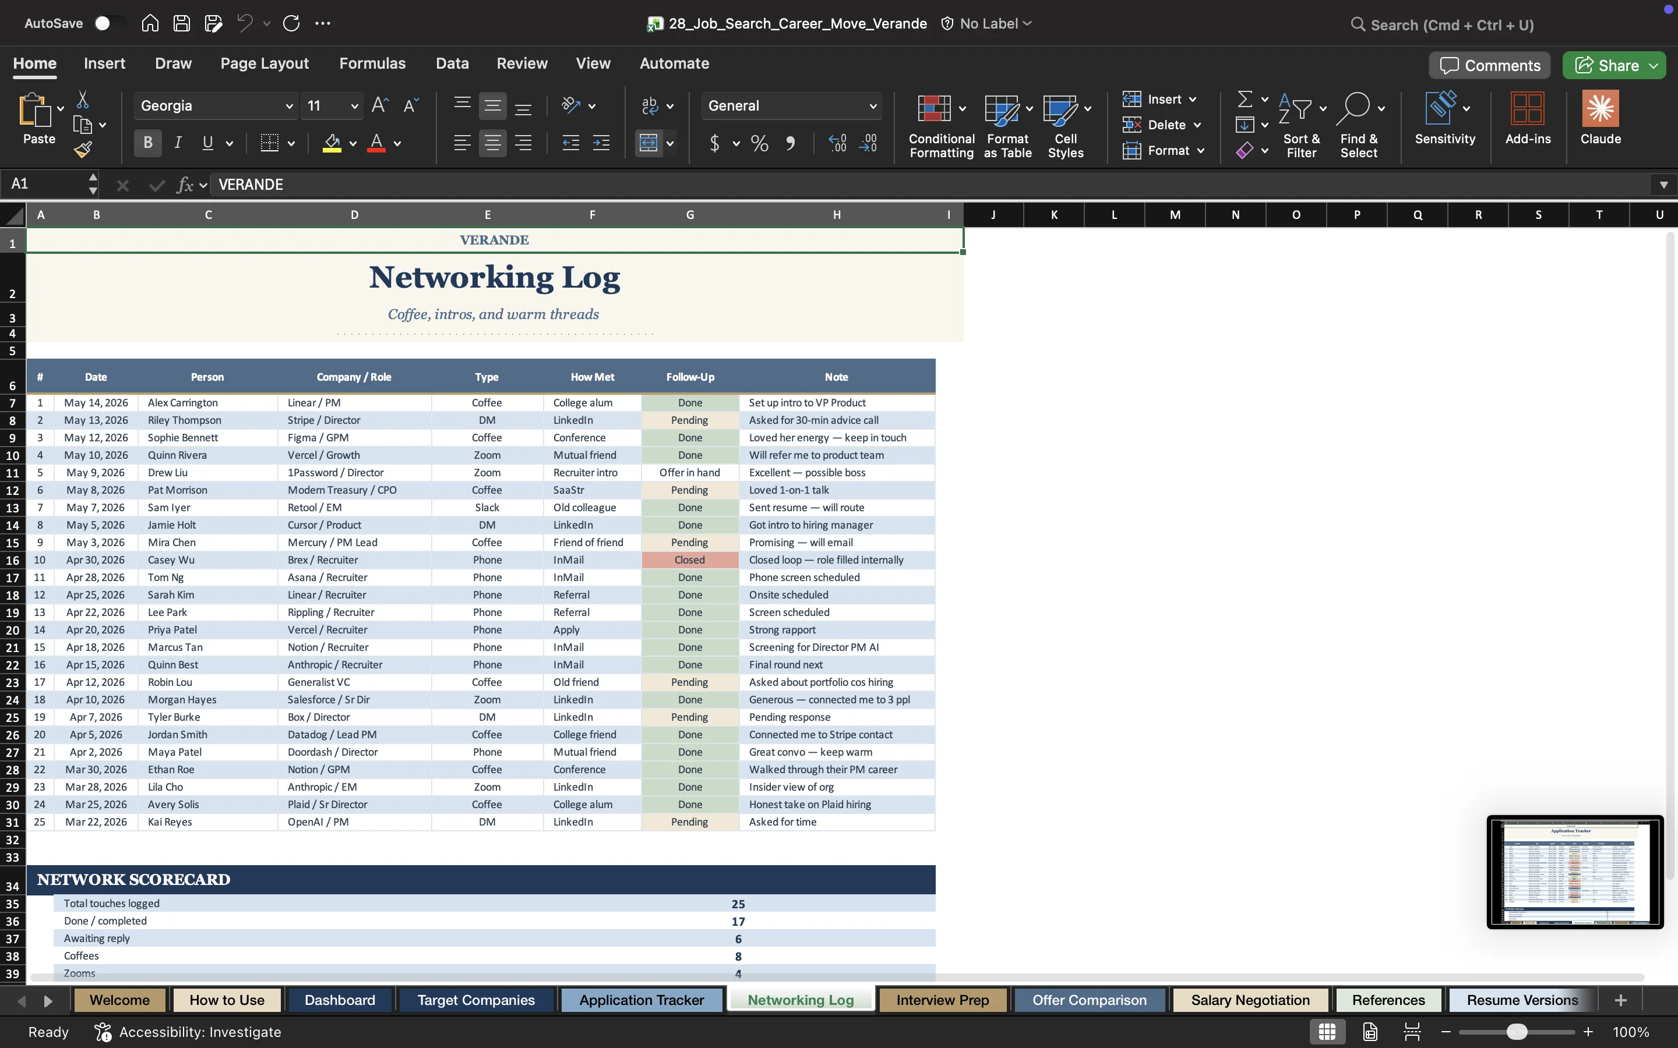
Task: Open the Claude add-in icon
Action: [x=1601, y=109]
